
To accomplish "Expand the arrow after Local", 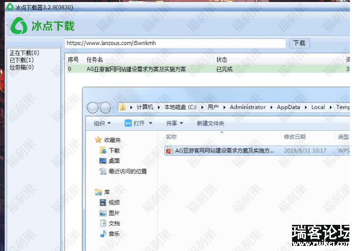I will (331, 108).
